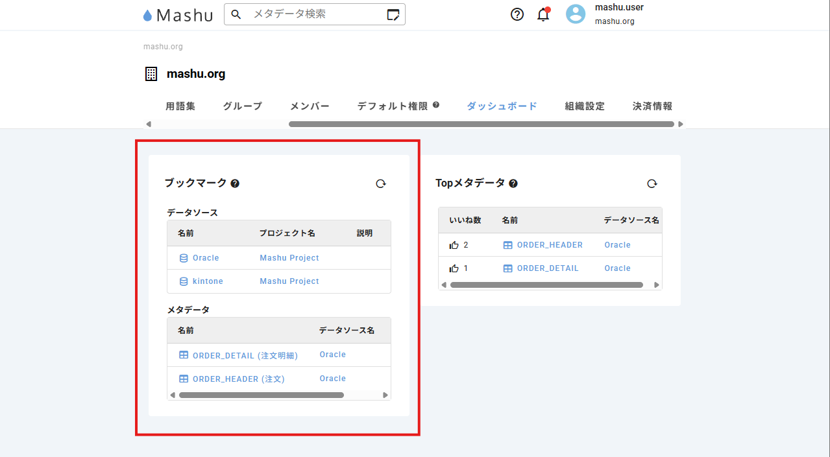Click the tab bar right scroll arrow
The image size is (830, 457).
[681, 124]
